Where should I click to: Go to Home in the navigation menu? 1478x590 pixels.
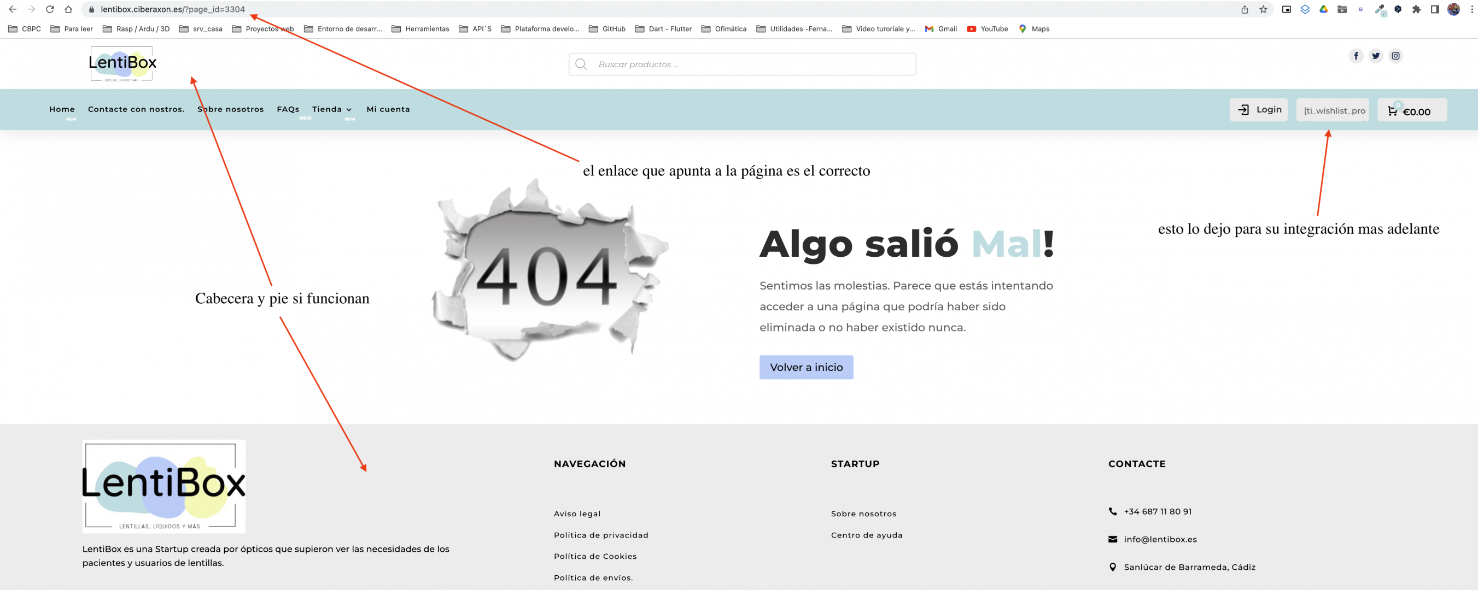click(x=62, y=109)
